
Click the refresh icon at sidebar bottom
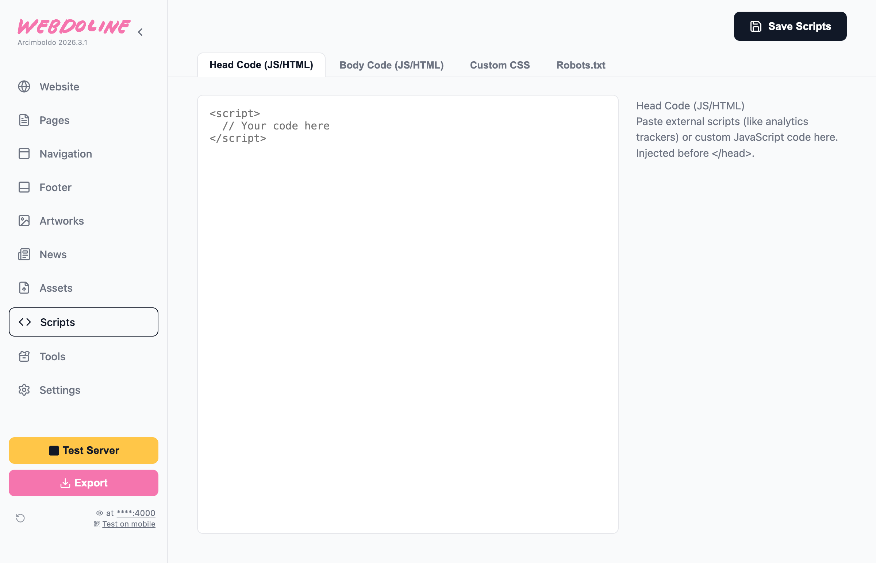click(20, 518)
